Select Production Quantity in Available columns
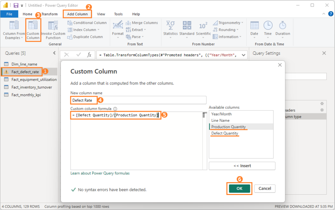This screenshot has height=210, width=335. tap(241, 127)
